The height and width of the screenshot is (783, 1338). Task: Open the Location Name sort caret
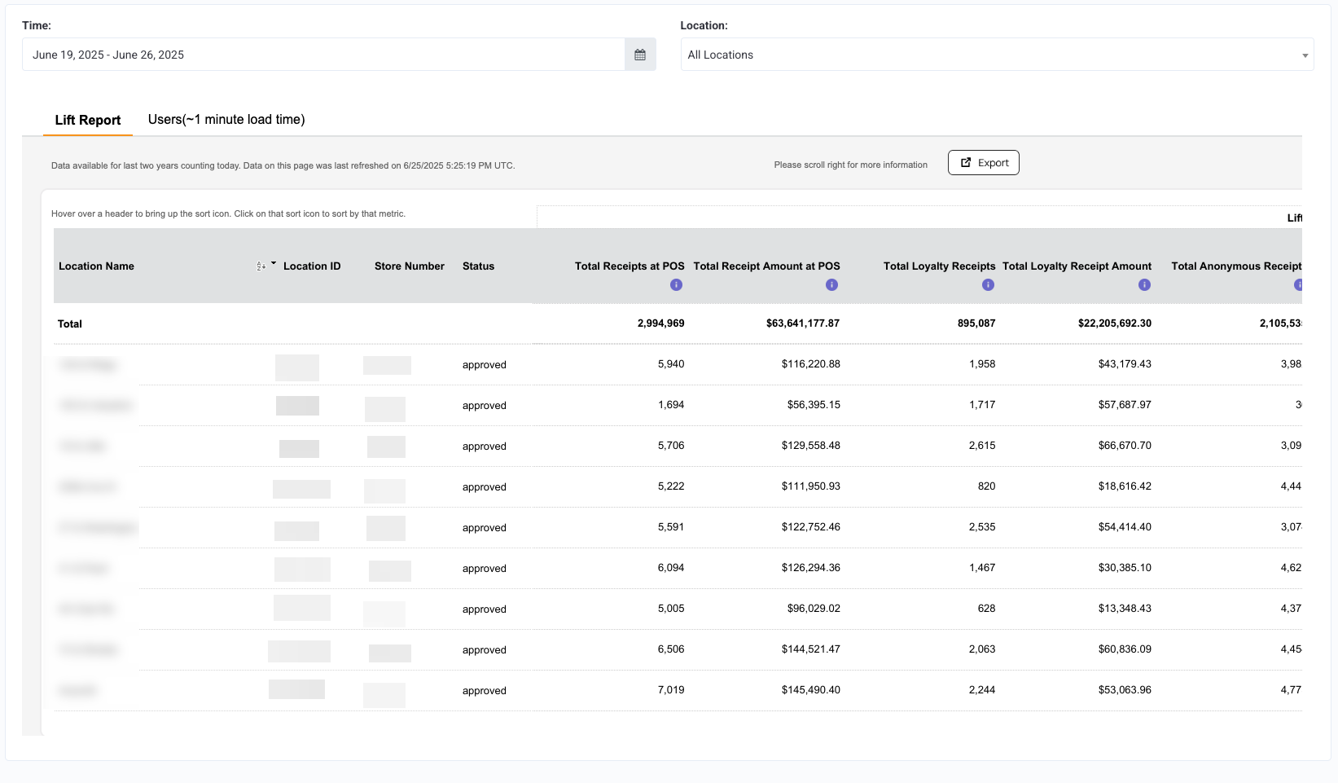point(274,264)
